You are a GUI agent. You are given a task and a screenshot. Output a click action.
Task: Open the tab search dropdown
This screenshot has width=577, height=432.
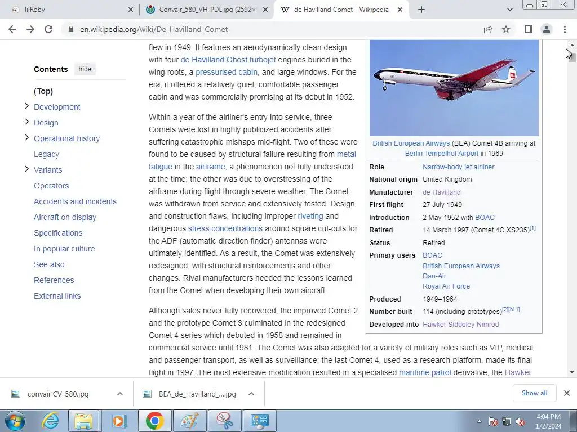[x=509, y=10]
